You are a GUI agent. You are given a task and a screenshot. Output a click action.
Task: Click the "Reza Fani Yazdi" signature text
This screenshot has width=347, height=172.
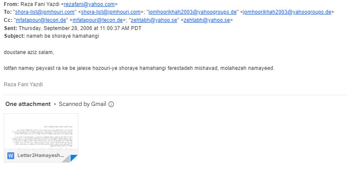23,84
